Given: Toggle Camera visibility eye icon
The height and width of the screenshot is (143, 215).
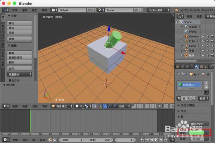Looking at the screenshot, I should tap(203, 36).
